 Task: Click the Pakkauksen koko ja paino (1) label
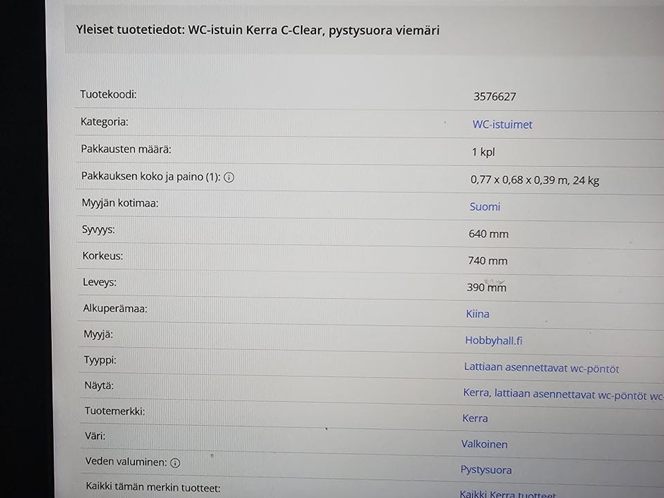(x=151, y=176)
